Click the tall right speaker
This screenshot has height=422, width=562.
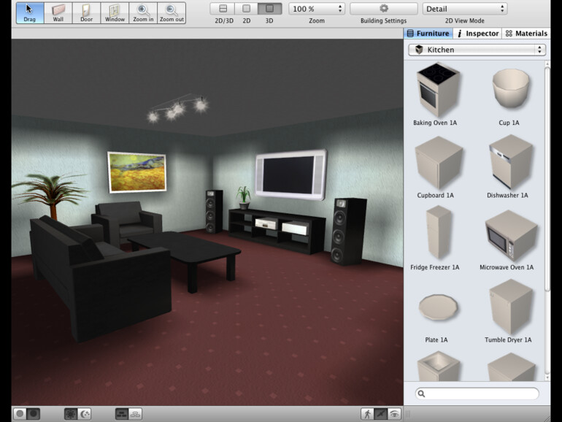click(347, 231)
